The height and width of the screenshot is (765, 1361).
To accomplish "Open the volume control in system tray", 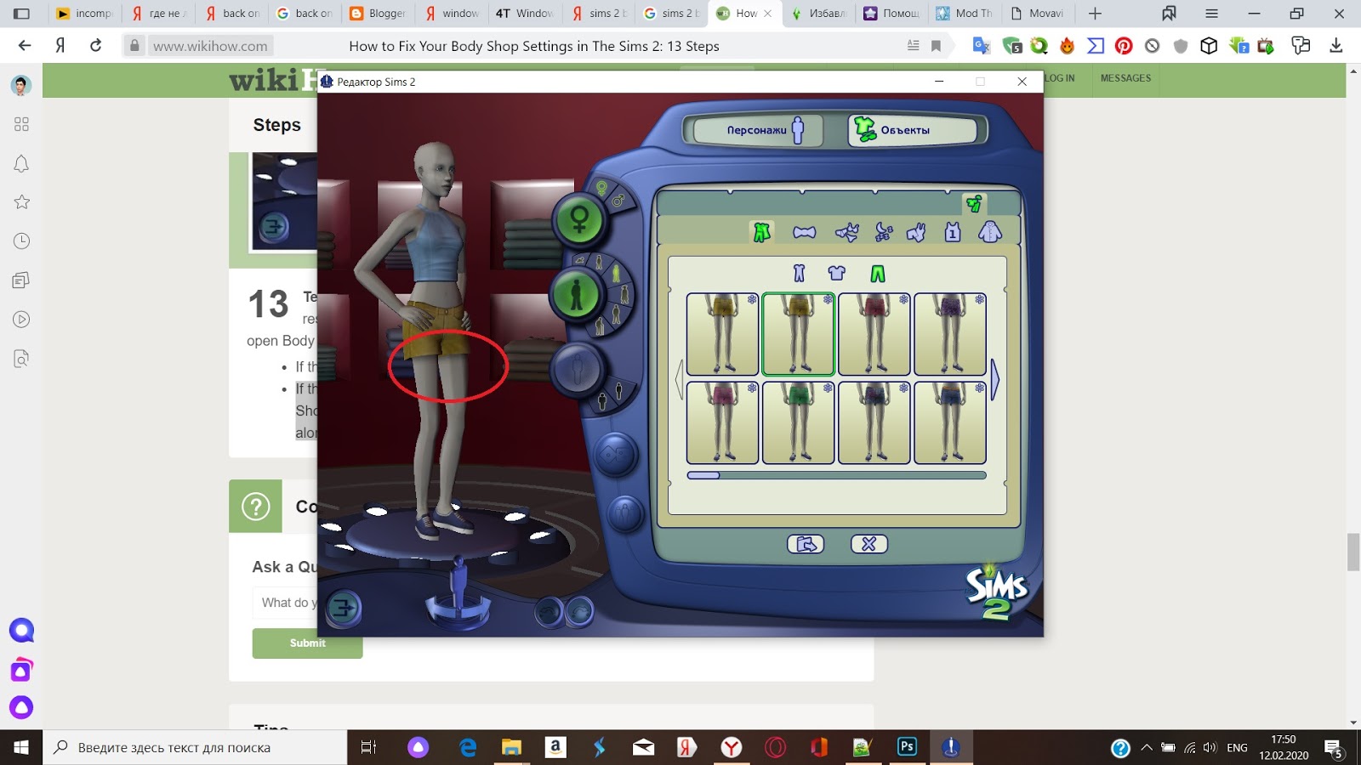I will (1210, 748).
